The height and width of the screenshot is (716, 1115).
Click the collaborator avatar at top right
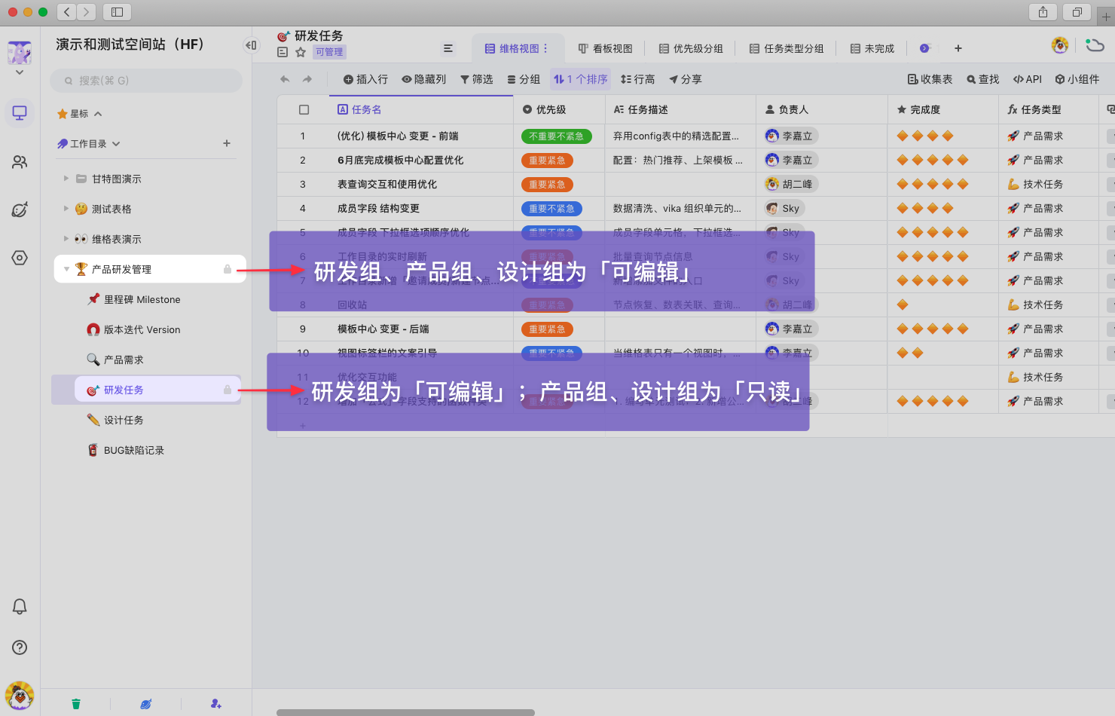[1060, 45]
